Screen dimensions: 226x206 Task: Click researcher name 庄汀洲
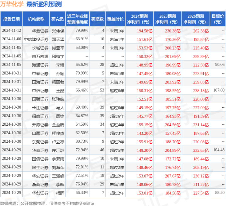(58, 150)
